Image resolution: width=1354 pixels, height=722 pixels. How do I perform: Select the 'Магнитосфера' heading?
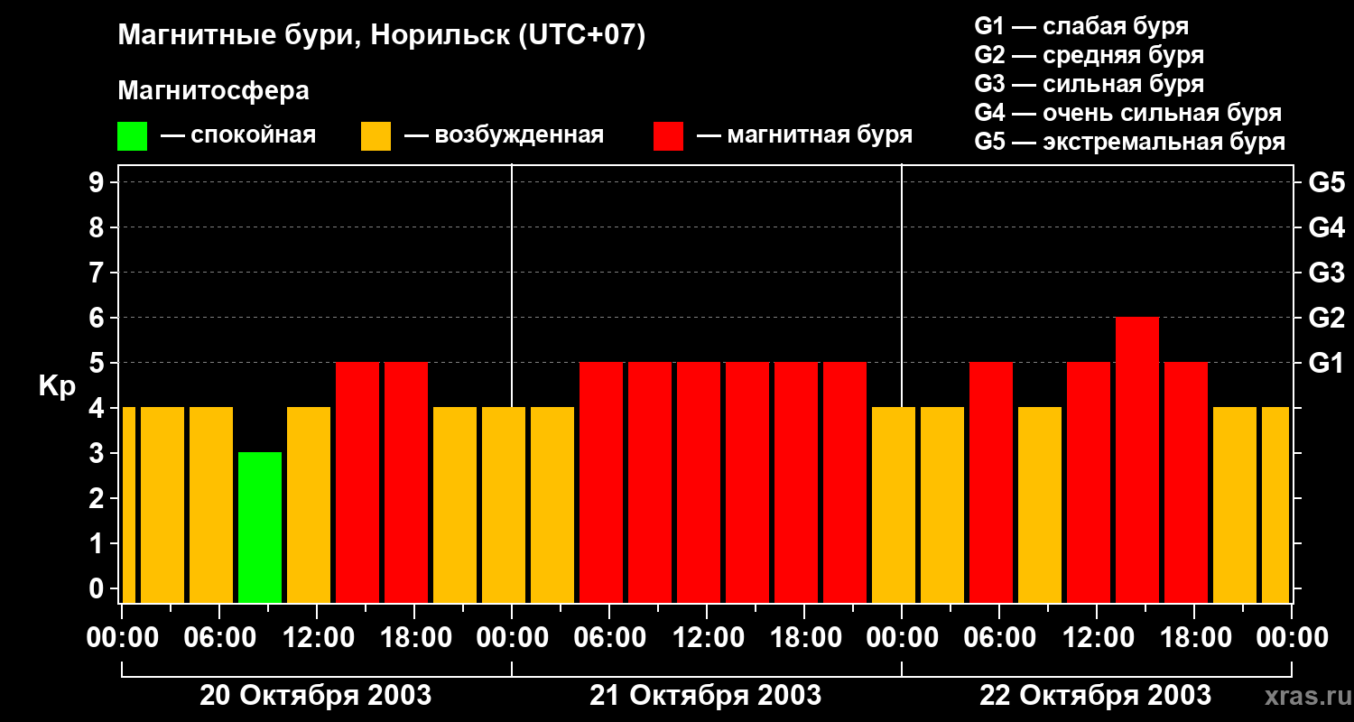coord(214,91)
